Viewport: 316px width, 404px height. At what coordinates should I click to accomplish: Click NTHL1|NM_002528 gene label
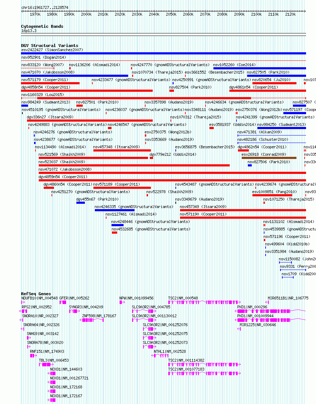point(170,352)
